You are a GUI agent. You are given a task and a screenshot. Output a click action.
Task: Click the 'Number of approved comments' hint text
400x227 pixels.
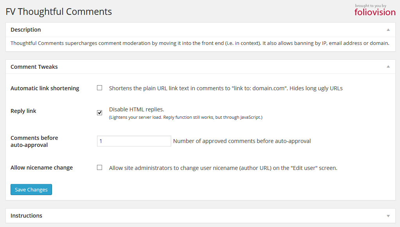242,141
